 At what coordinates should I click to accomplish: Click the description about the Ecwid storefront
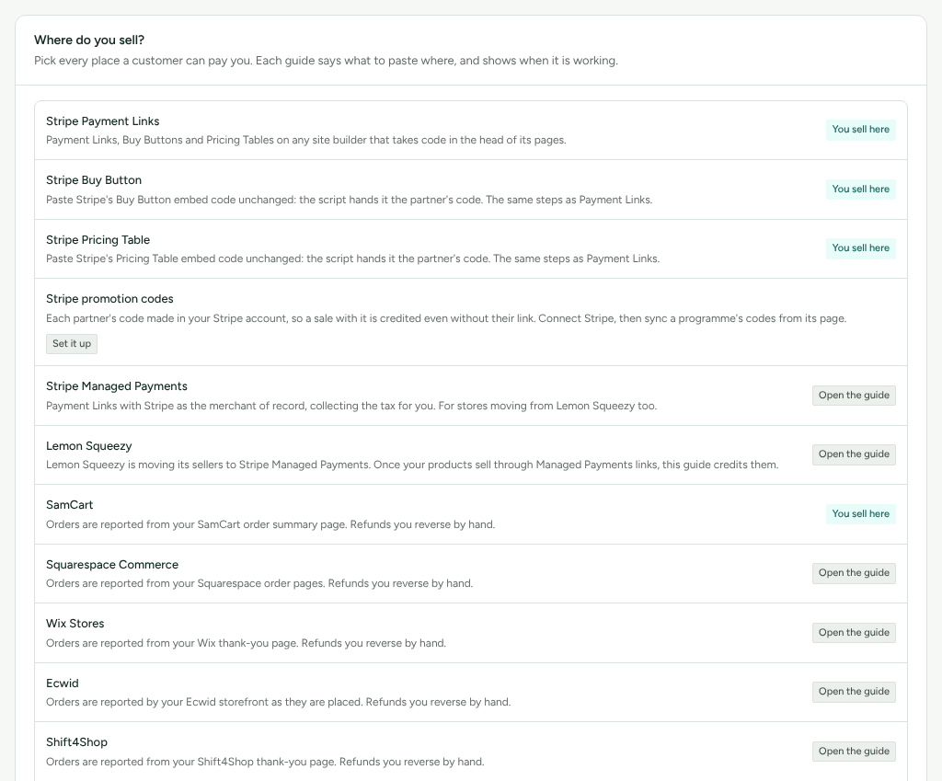pos(279,702)
